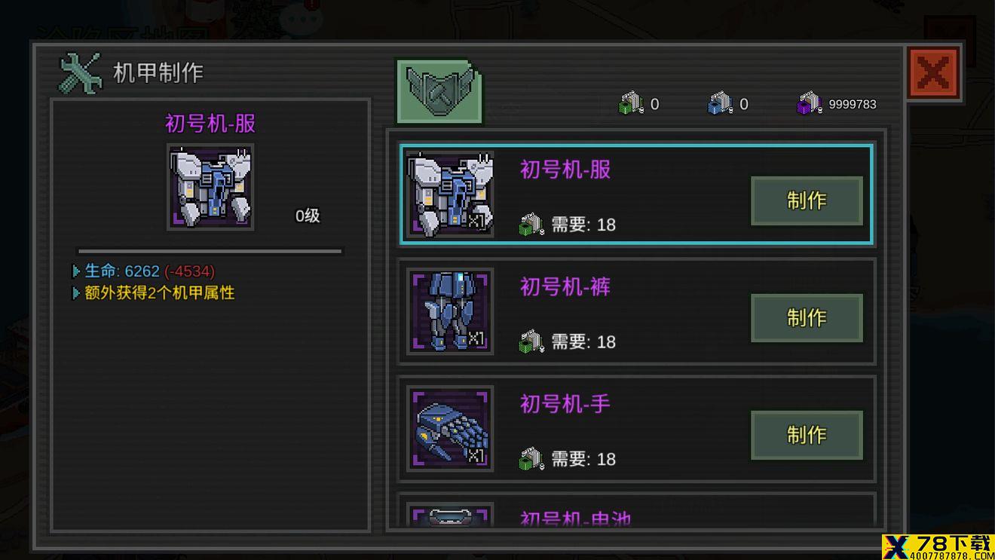Viewport: 995px width, 560px height.
Task: Click the blue material resource icon
Action: 720,103
